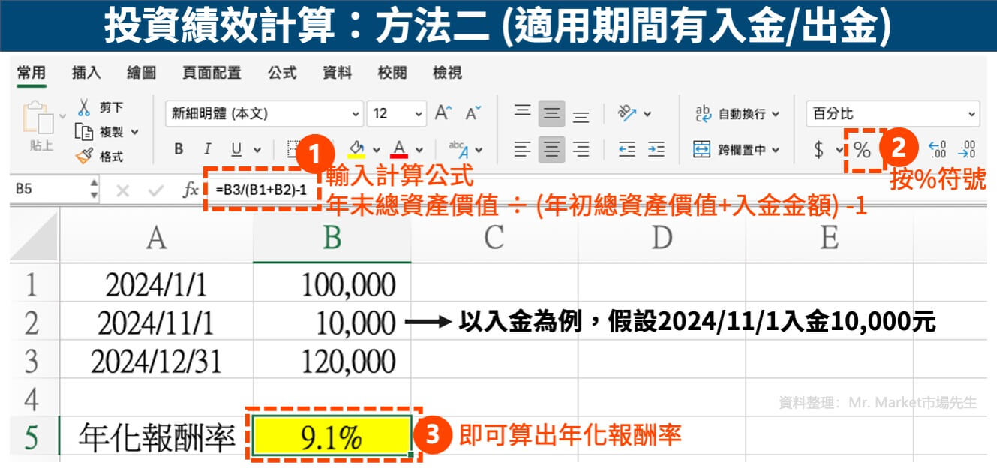Click the Increase Decimal icon
The image size is (997, 471).
click(937, 149)
